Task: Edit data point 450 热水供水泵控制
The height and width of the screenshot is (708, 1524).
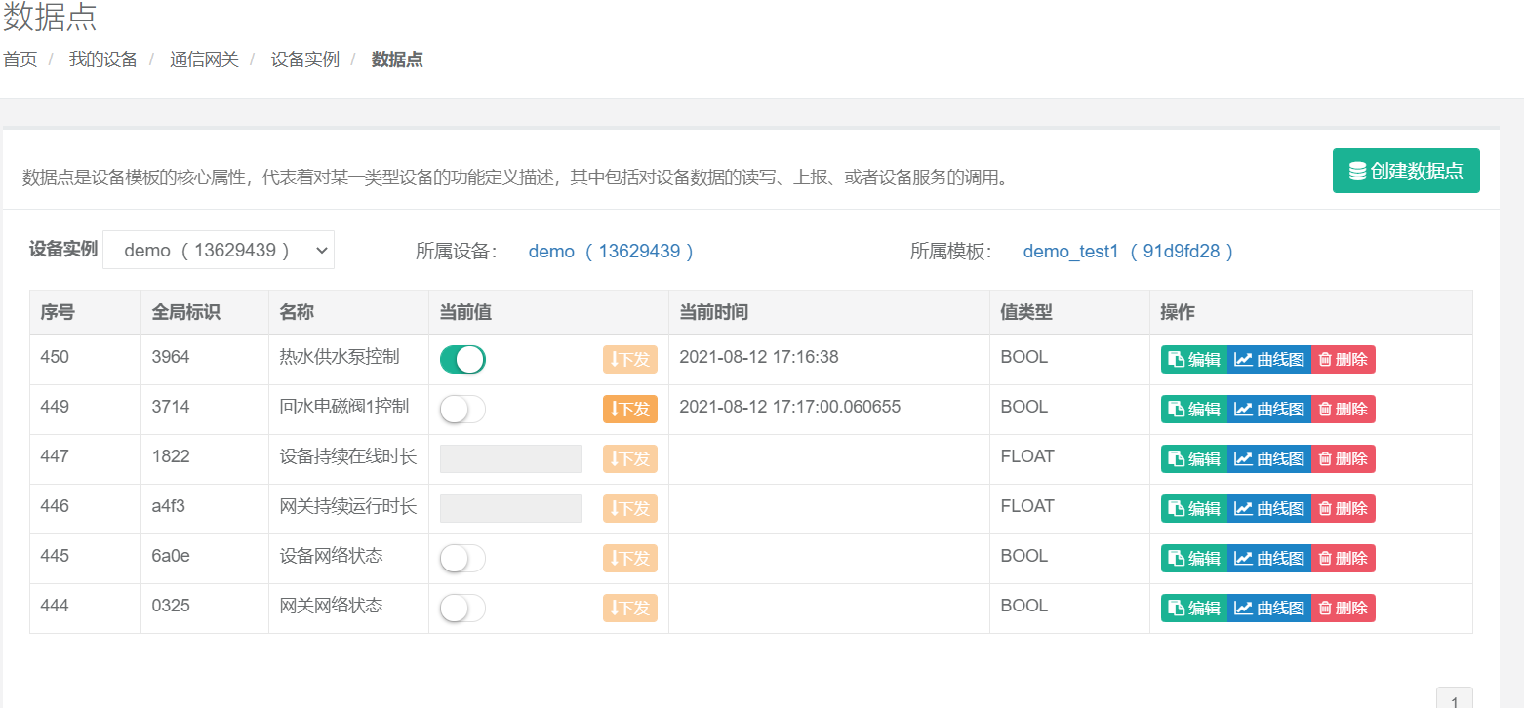Action: [1194, 359]
